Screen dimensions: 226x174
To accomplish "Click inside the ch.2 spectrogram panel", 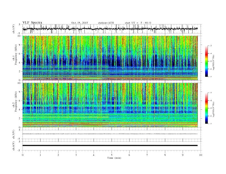I will [110, 105].
